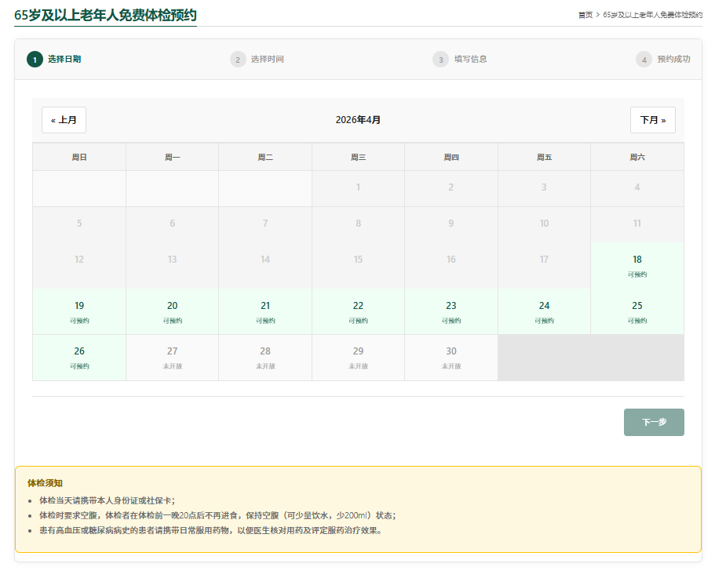Click the 下一步 button
Viewport: 715px width, 578px height.
tap(654, 422)
